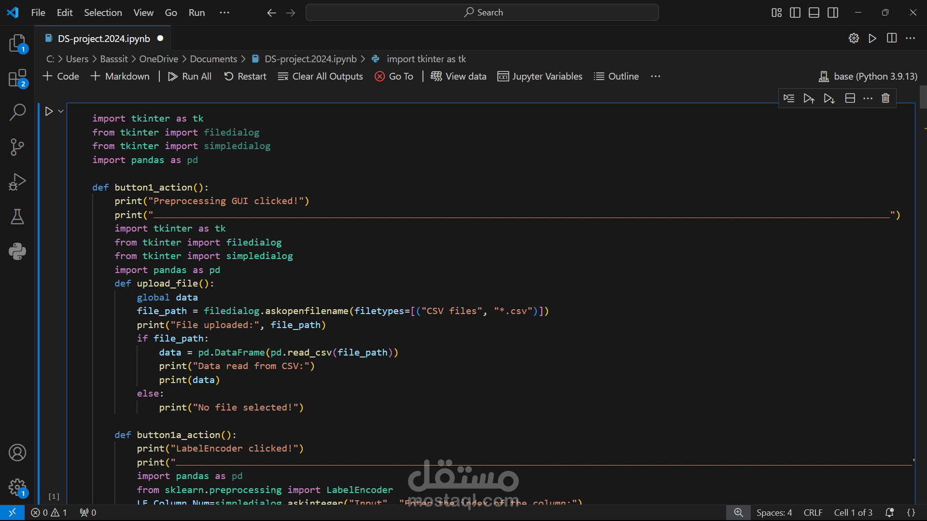The height and width of the screenshot is (521, 927).
Task: Open the Search view in activity bar
Action: pos(17,112)
